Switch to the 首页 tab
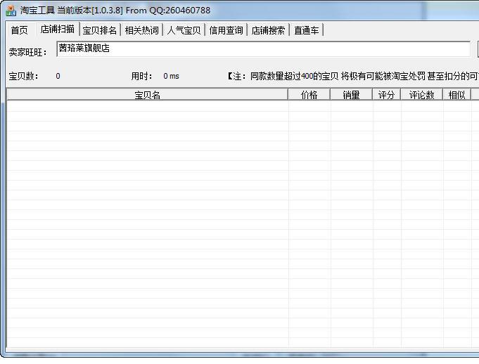 (x=19, y=30)
